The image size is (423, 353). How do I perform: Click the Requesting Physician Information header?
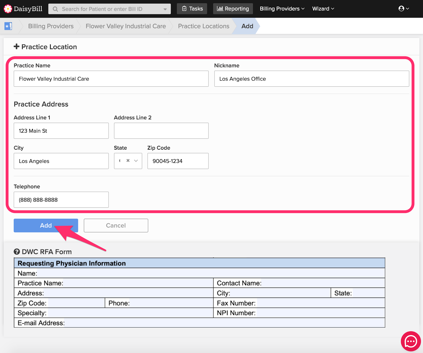[x=200, y=263]
